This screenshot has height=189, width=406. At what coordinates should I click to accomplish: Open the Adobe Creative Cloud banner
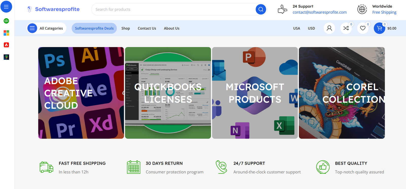pos(81,93)
